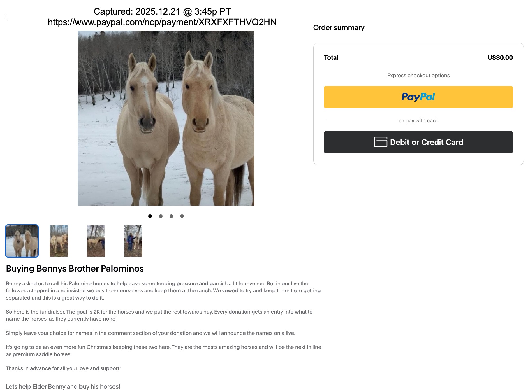Select the third carousel dot
528x392 pixels.
pyautogui.click(x=171, y=216)
